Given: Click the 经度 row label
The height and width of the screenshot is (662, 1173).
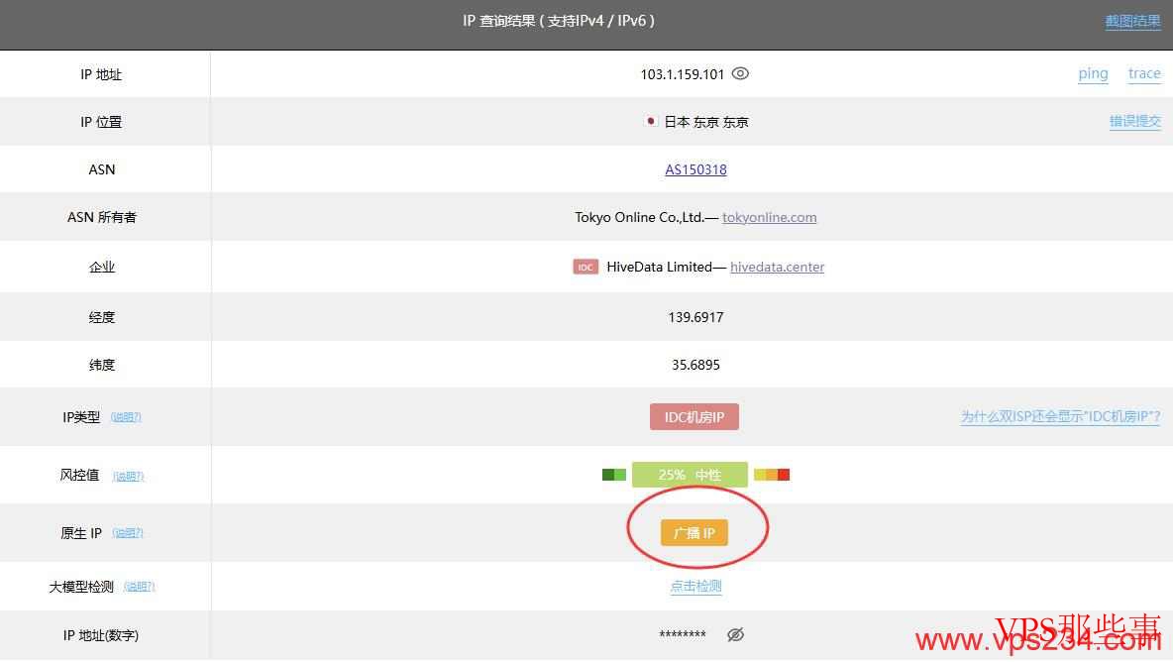Looking at the screenshot, I should pos(102,317).
